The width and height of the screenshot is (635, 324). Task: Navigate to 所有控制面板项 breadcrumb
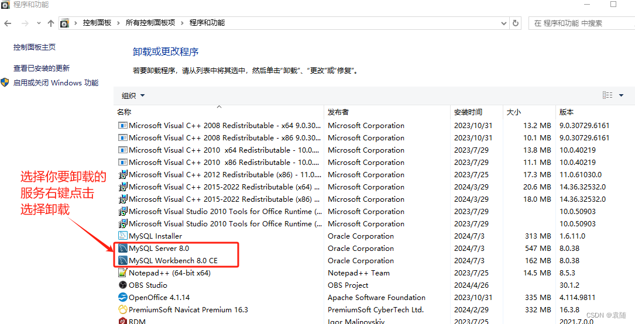[150, 23]
